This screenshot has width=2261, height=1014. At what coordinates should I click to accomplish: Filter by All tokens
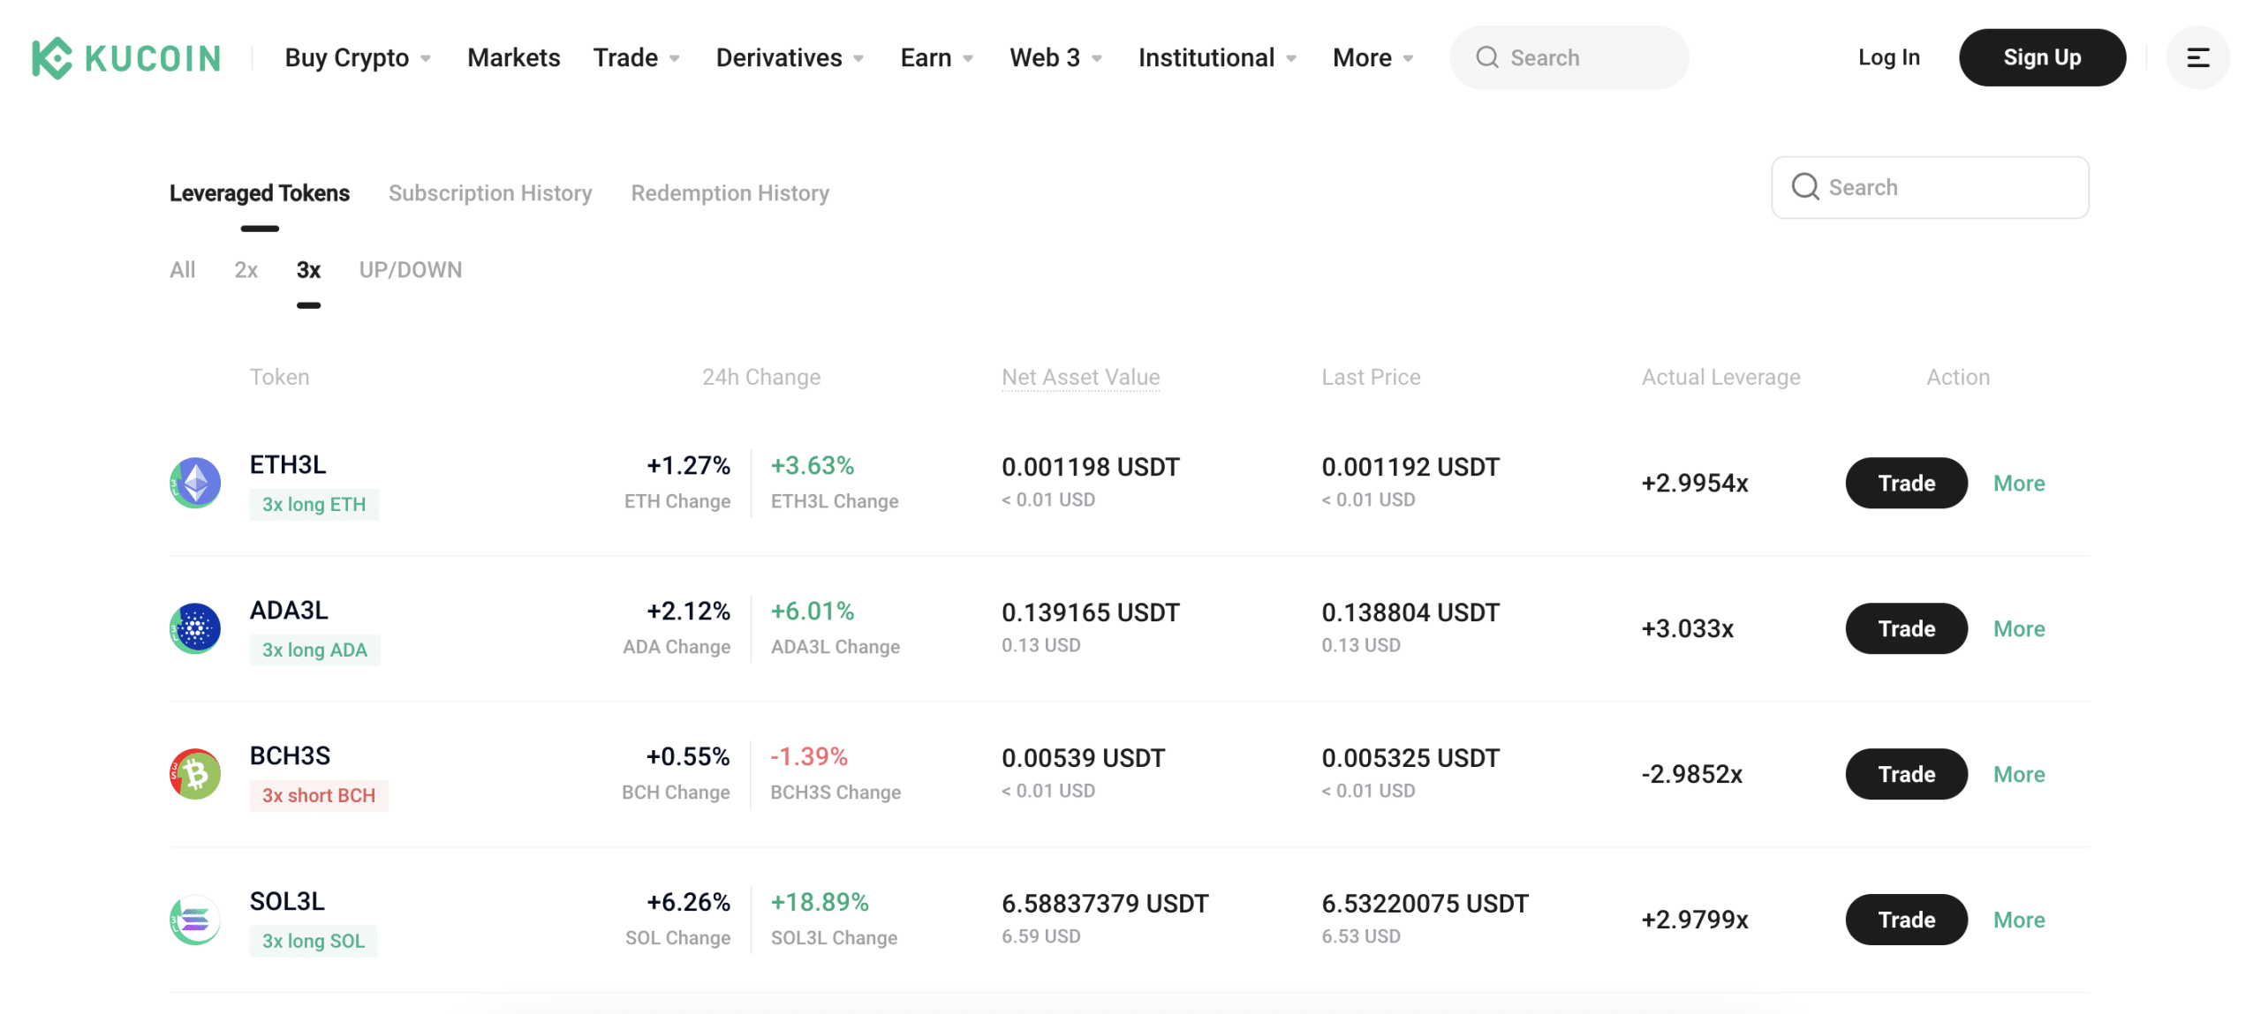183,270
